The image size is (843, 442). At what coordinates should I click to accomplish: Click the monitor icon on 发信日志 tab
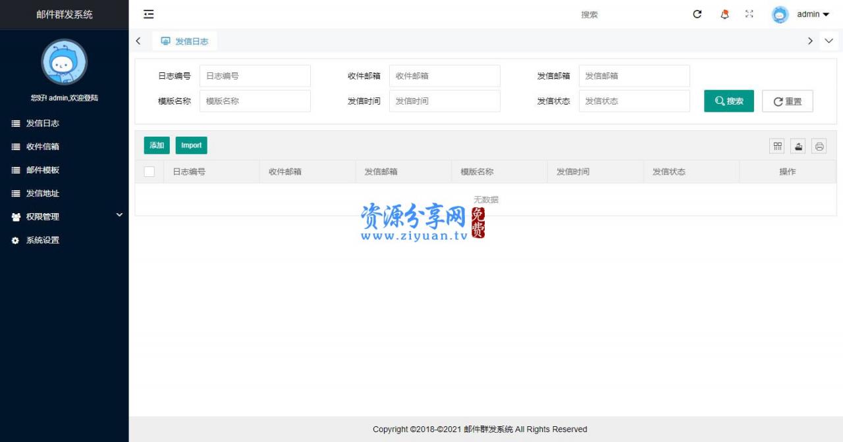pos(166,41)
